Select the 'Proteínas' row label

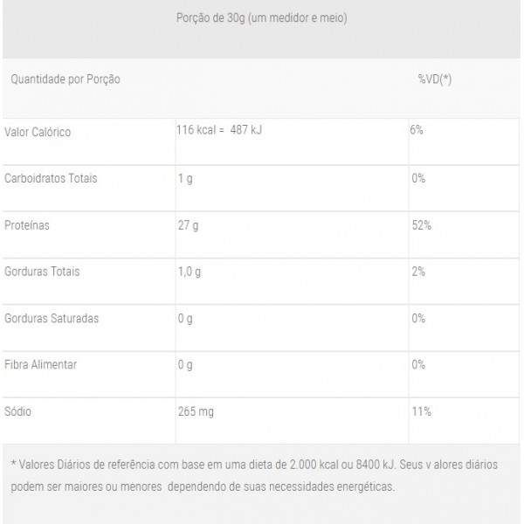click(x=28, y=225)
